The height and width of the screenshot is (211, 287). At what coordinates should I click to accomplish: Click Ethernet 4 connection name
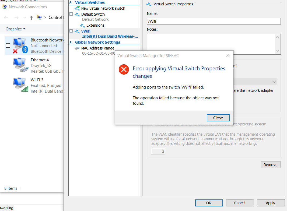pos(40,60)
